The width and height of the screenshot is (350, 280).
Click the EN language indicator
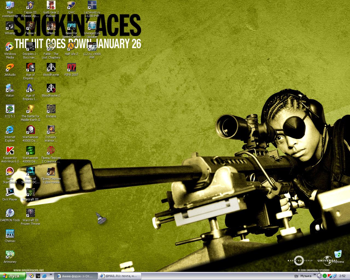296,276
